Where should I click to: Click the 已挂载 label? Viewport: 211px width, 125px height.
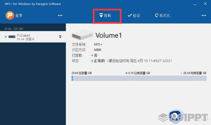77,55
